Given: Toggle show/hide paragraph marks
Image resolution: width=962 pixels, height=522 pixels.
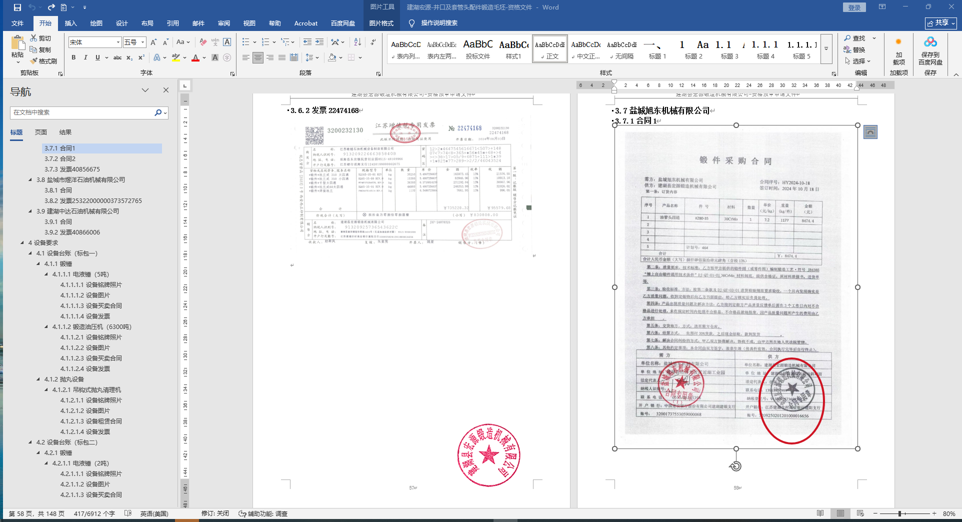Looking at the screenshot, I should 373,42.
